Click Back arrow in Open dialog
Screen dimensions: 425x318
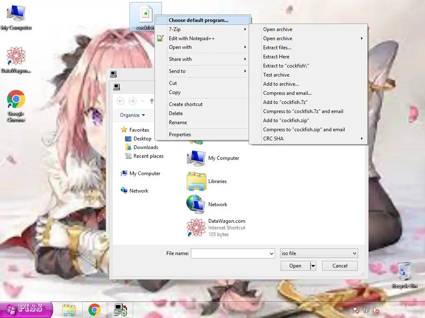tap(121, 101)
